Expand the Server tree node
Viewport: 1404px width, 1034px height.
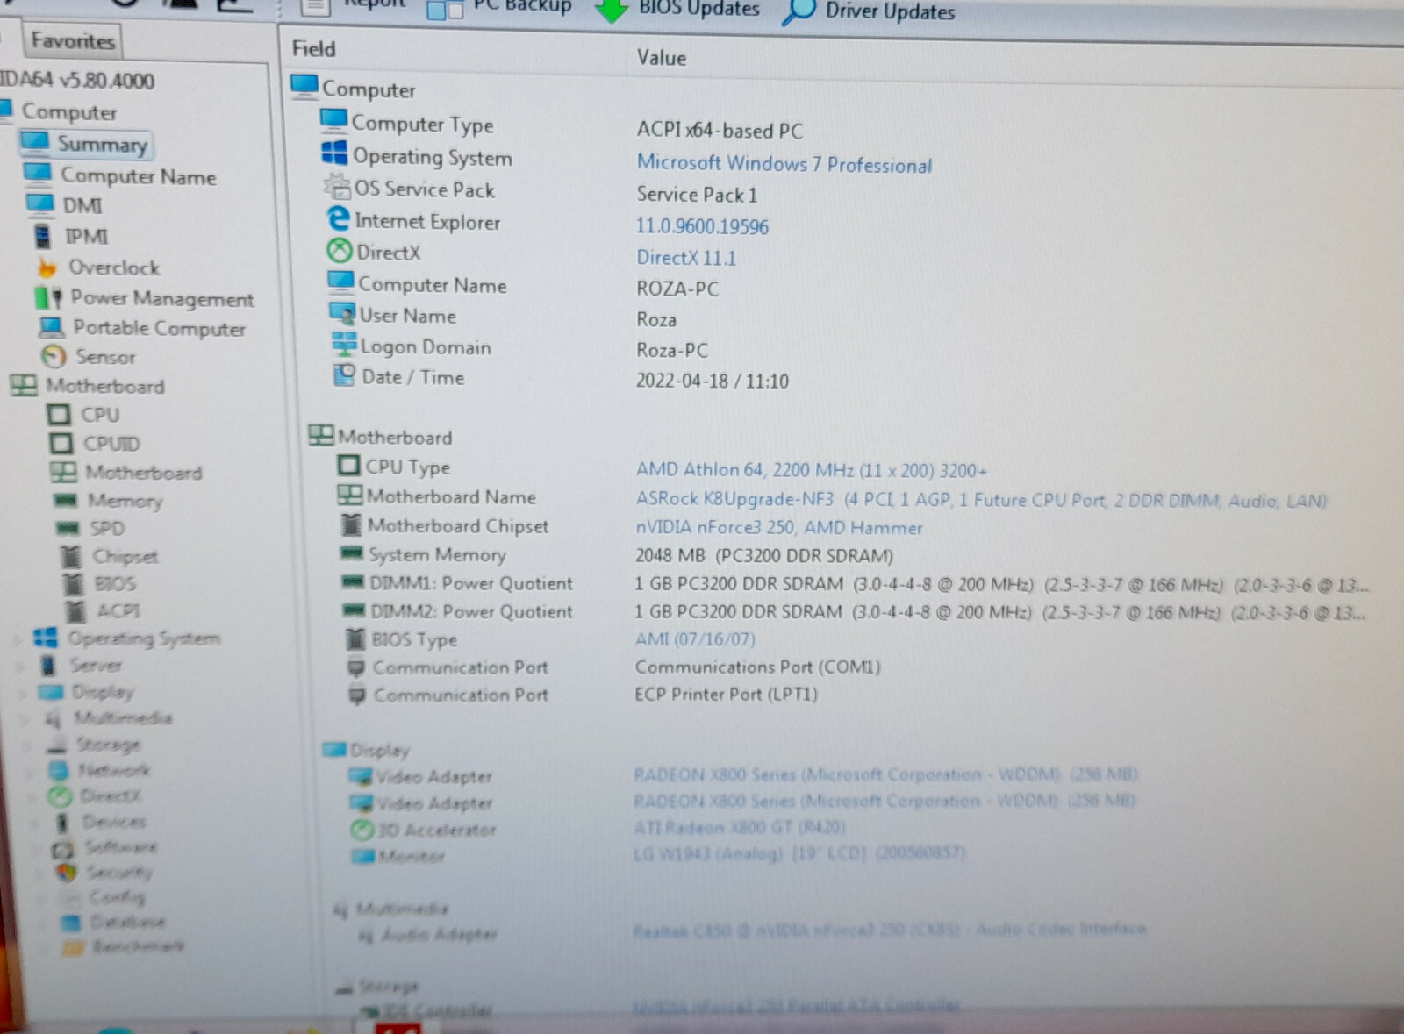[x=19, y=666]
